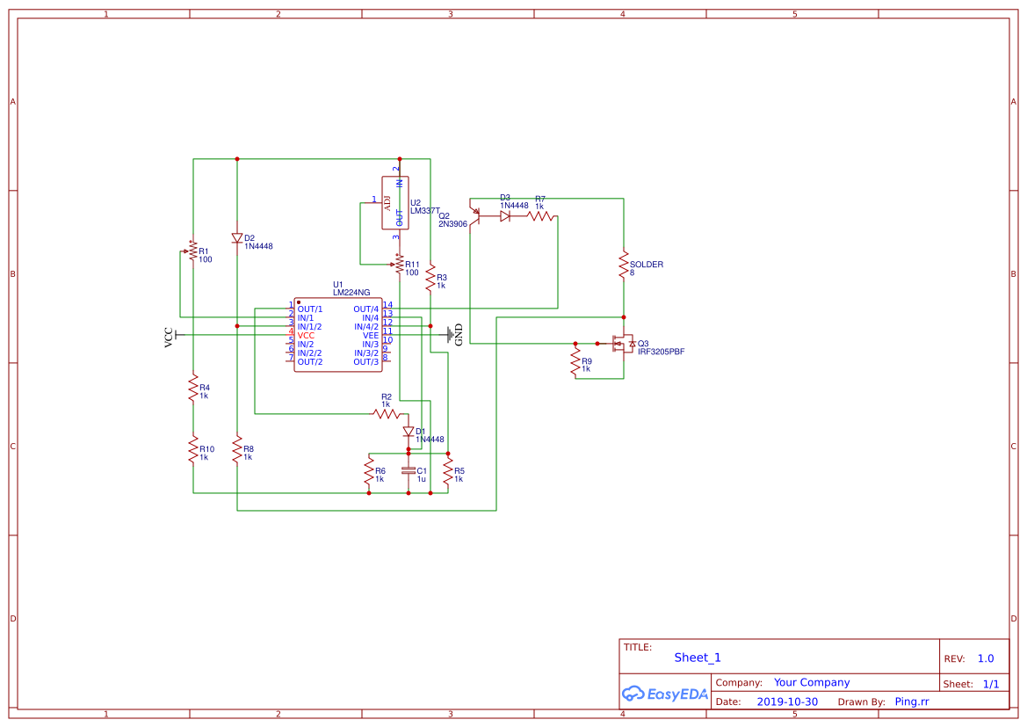Click the REV 1.0 value

[984, 658]
